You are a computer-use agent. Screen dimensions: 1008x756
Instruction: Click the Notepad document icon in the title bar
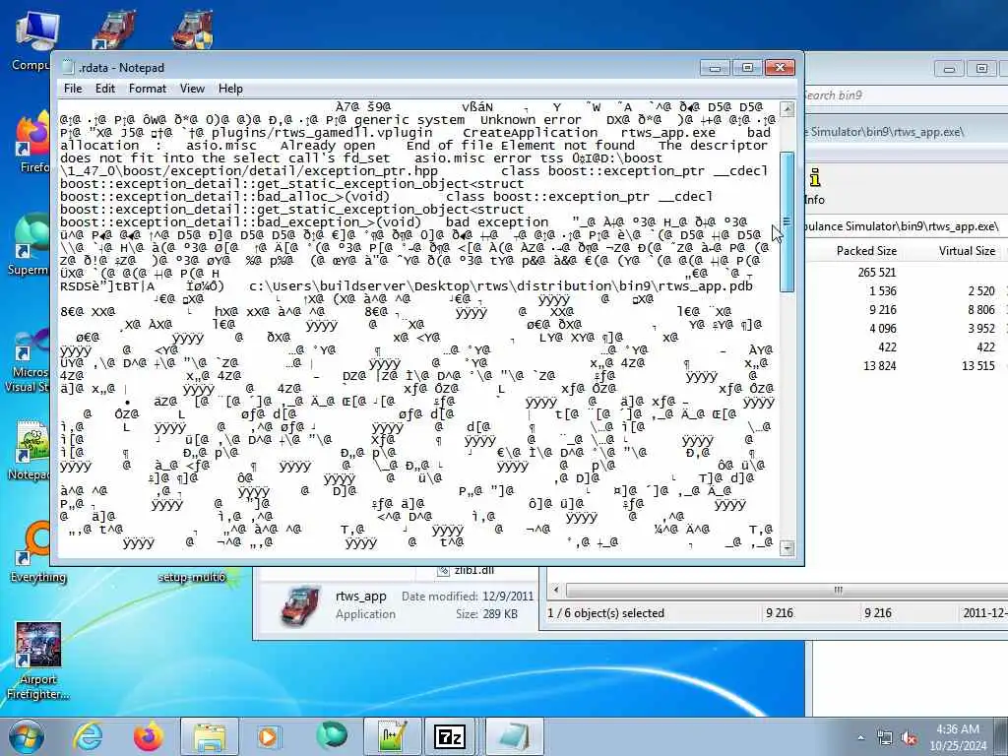(x=68, y=68)
